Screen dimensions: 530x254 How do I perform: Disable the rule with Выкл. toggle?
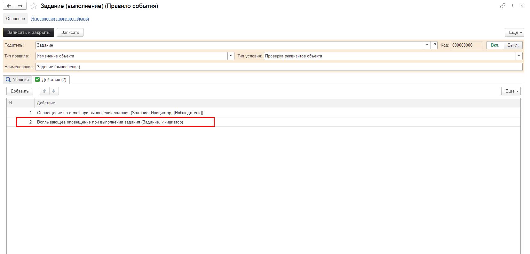513,45
